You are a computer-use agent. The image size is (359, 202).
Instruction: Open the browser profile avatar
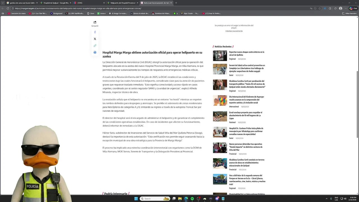[x=340, y=8]
